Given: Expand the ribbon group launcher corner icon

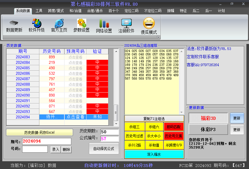Looking at the screenshot, I should [x=158, y=37].
